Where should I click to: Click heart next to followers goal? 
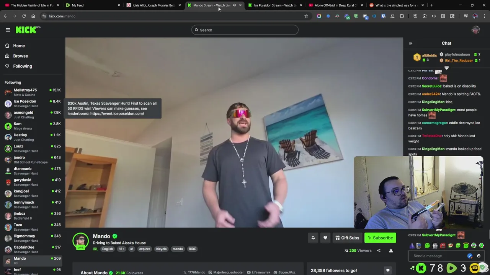[388, 270]
